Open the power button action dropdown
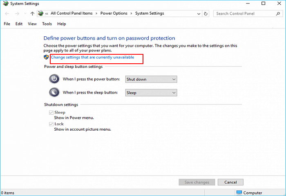The width and height of the screenshot is (286, 196). point(151,79)
